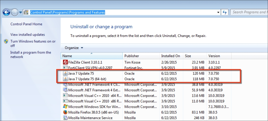Select the FortiClient SSLVPN icon
Viewport: 268px width, 121px height.
65,68
